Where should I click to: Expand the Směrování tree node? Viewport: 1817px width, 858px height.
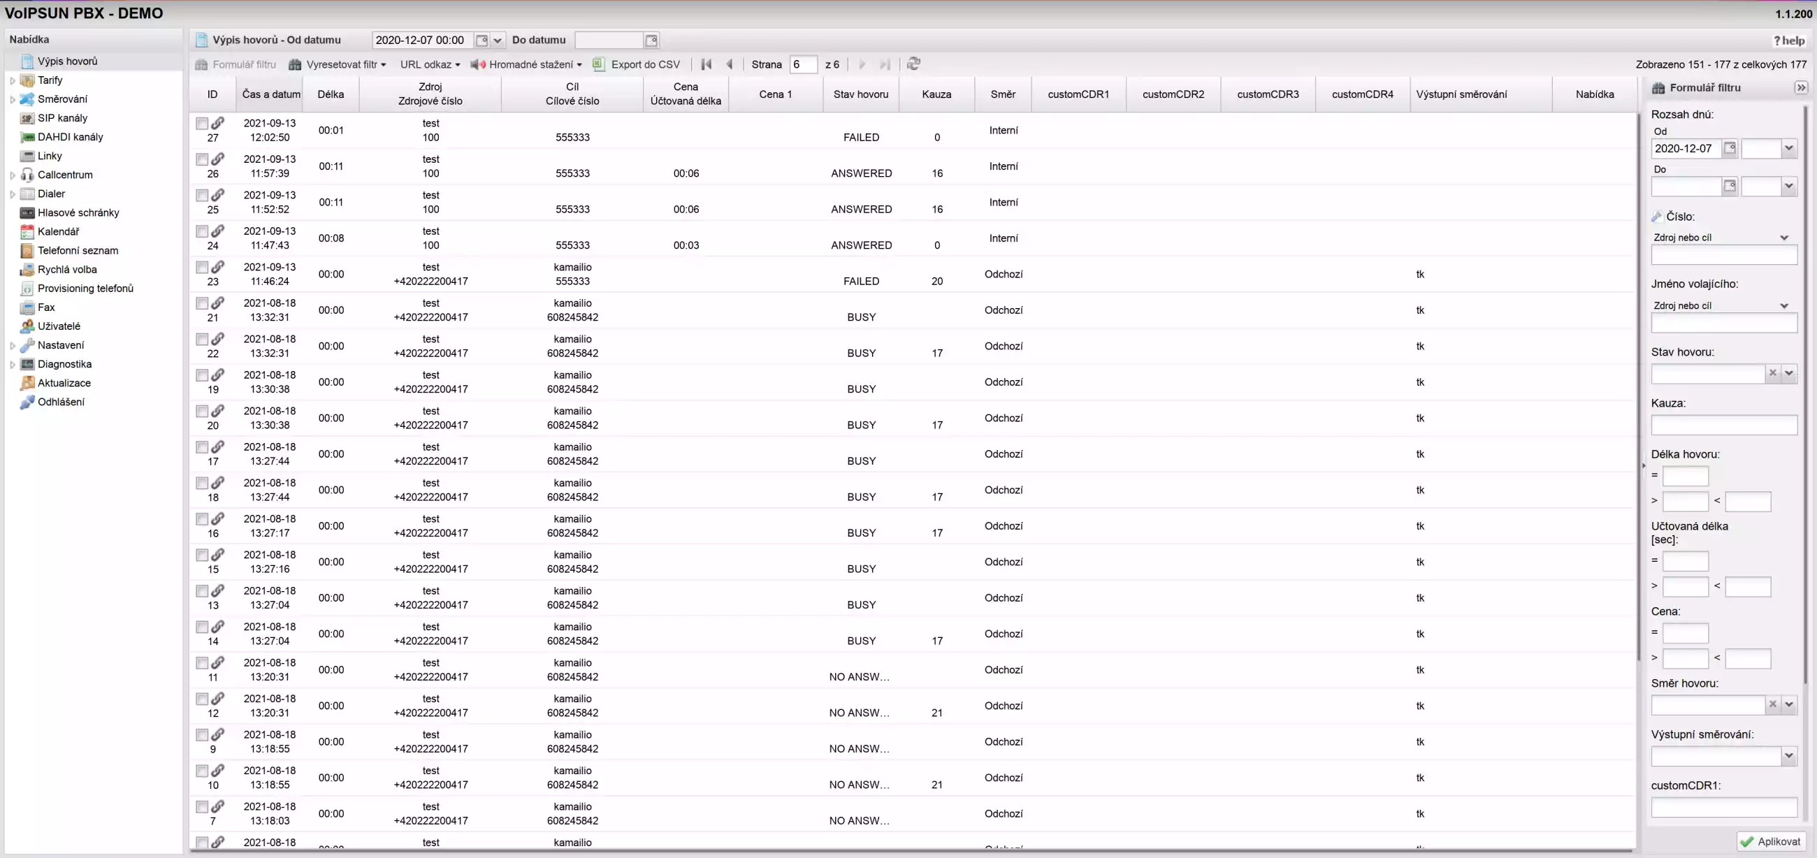[x=12, y=99]
